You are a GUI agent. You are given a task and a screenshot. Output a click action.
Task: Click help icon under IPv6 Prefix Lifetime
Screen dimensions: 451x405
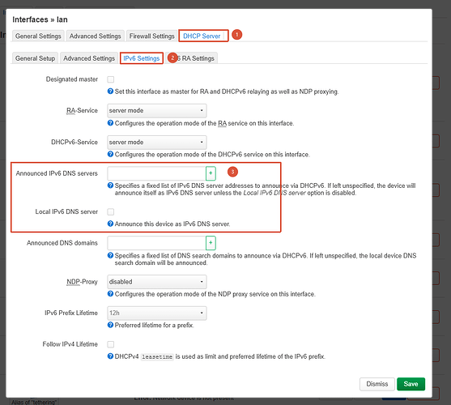point(110,325)
